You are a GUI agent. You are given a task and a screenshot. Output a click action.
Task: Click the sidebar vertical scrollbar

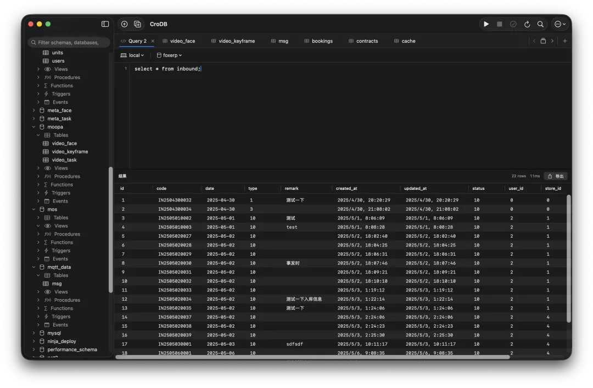111,229
